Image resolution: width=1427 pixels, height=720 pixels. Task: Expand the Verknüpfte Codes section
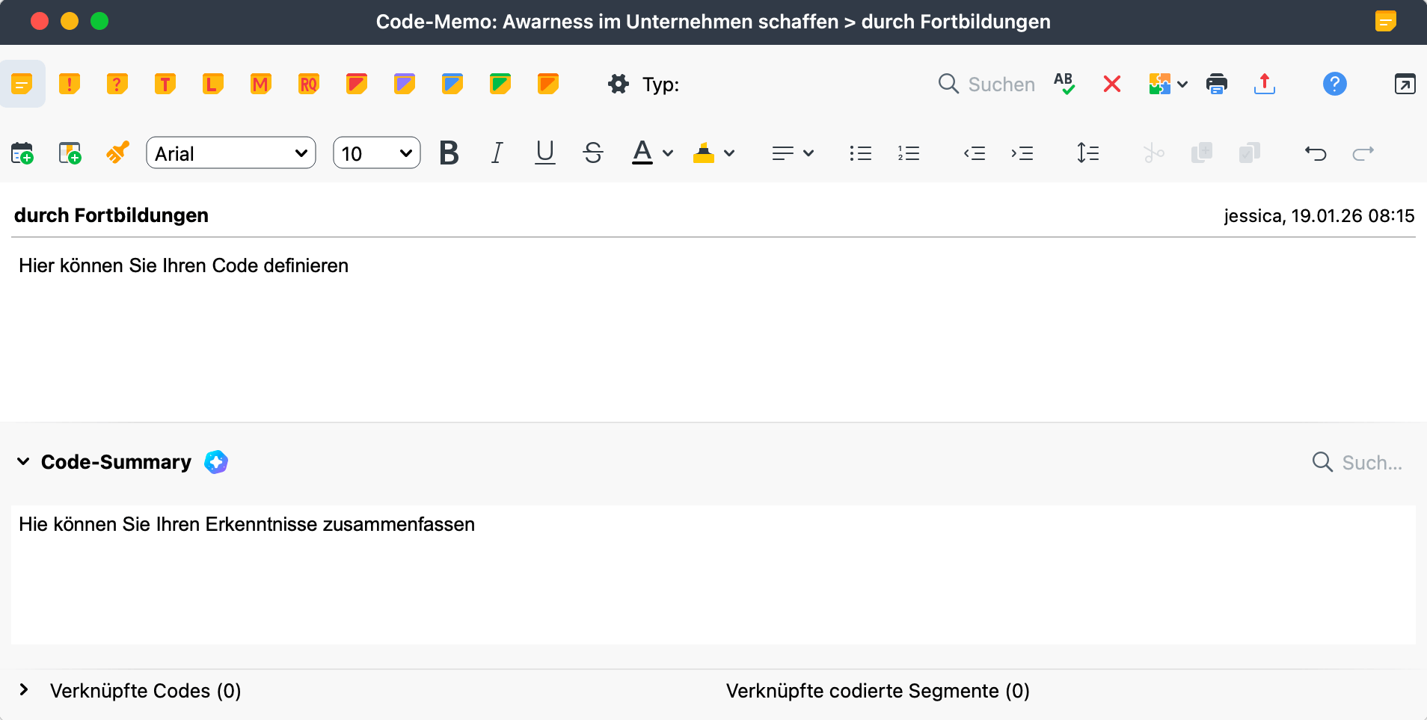[22, 689]
